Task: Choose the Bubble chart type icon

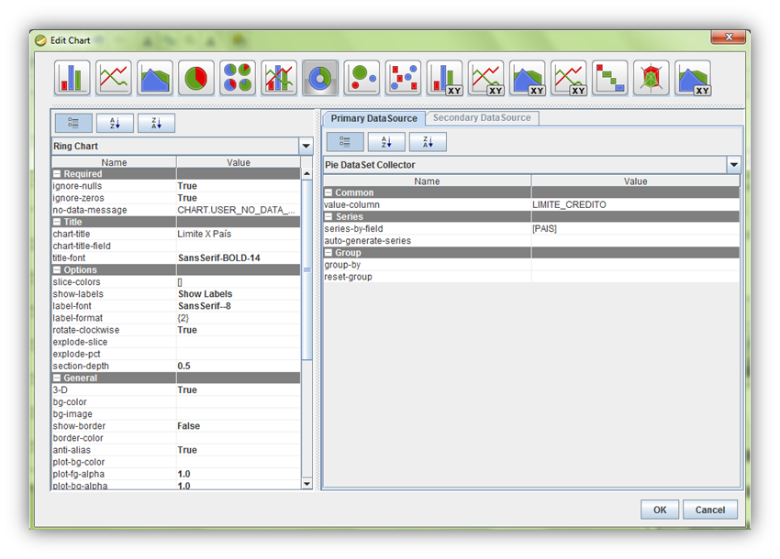Action: point(362,79)
